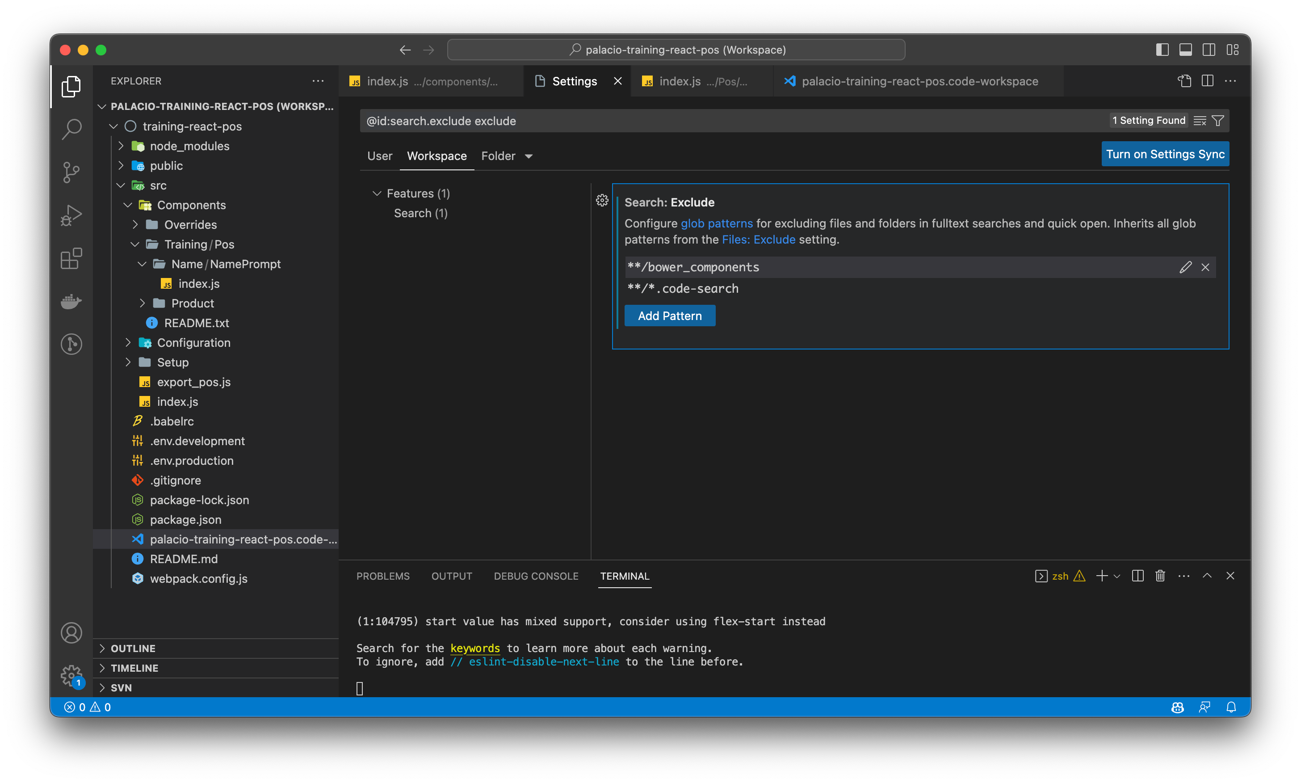Switch to the PROBLEMS panel tab
The image size is (1301, 783).
coord(383,576)
